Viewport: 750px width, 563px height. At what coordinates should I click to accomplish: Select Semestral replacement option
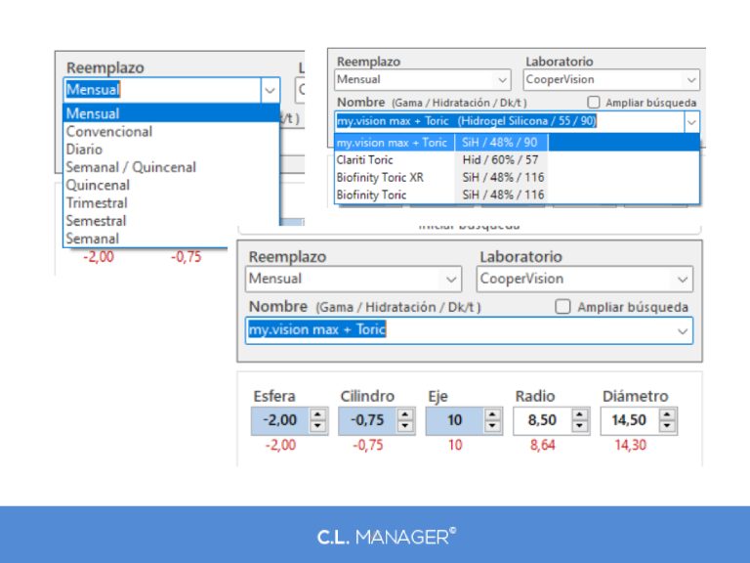coord(96,220)
